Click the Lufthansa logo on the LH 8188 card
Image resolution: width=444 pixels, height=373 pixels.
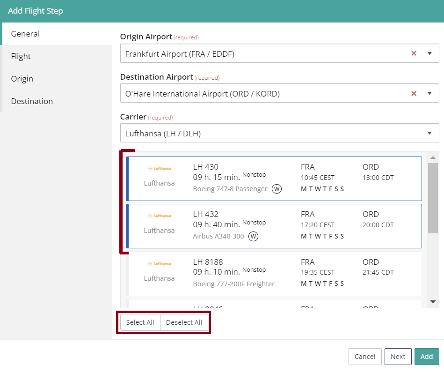point(159,263)
